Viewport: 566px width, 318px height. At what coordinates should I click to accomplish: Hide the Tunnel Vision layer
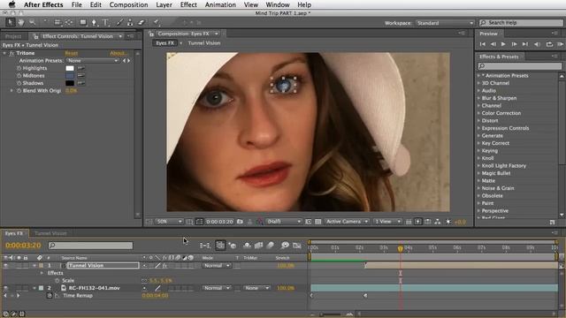(x=6, y=266)
